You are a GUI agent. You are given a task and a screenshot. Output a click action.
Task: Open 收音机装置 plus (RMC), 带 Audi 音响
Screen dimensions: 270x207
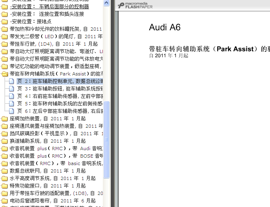[x=56, y=149]
